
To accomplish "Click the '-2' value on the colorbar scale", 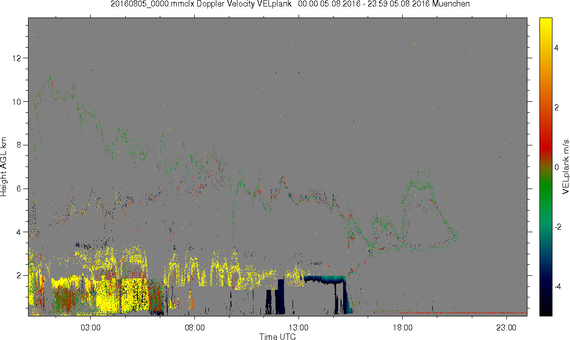I will click(x=557, y=227).
